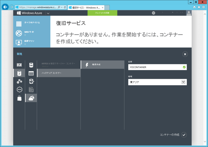Viewport: 208px width, 147px height.
Task: Click the all-items grid icon
Action: [19, 24]
